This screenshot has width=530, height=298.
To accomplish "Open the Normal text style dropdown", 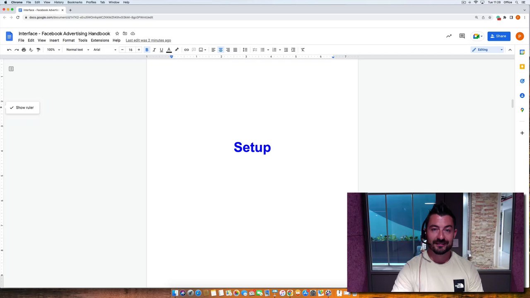I will [x=77, y=50].
